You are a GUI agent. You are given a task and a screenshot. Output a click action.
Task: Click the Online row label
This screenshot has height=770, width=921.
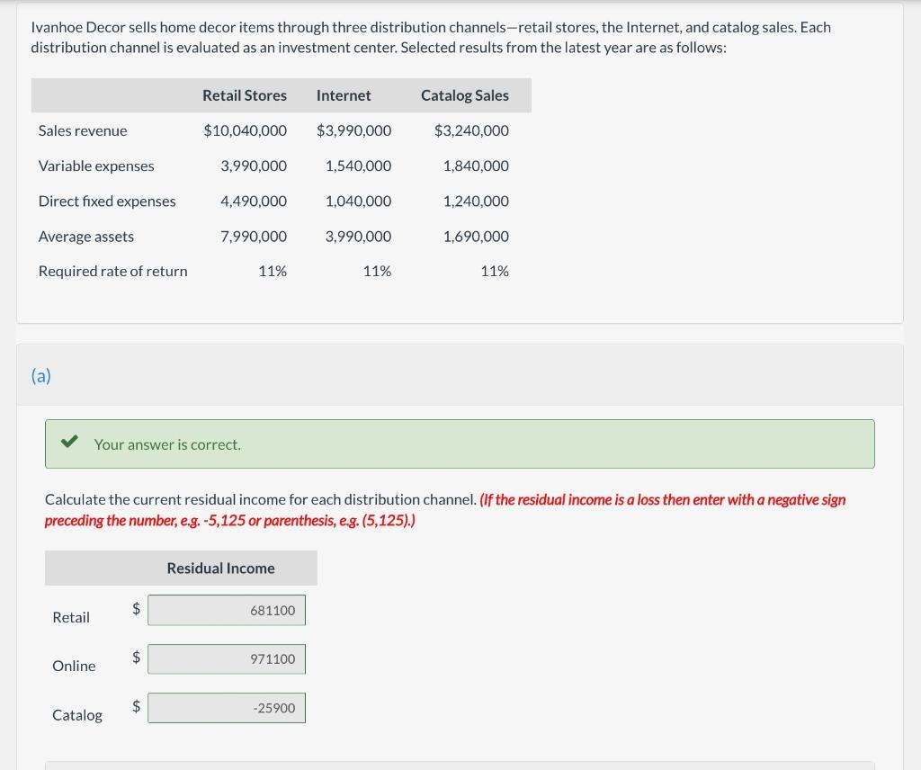pyautogui.click(x=74, y=666)
